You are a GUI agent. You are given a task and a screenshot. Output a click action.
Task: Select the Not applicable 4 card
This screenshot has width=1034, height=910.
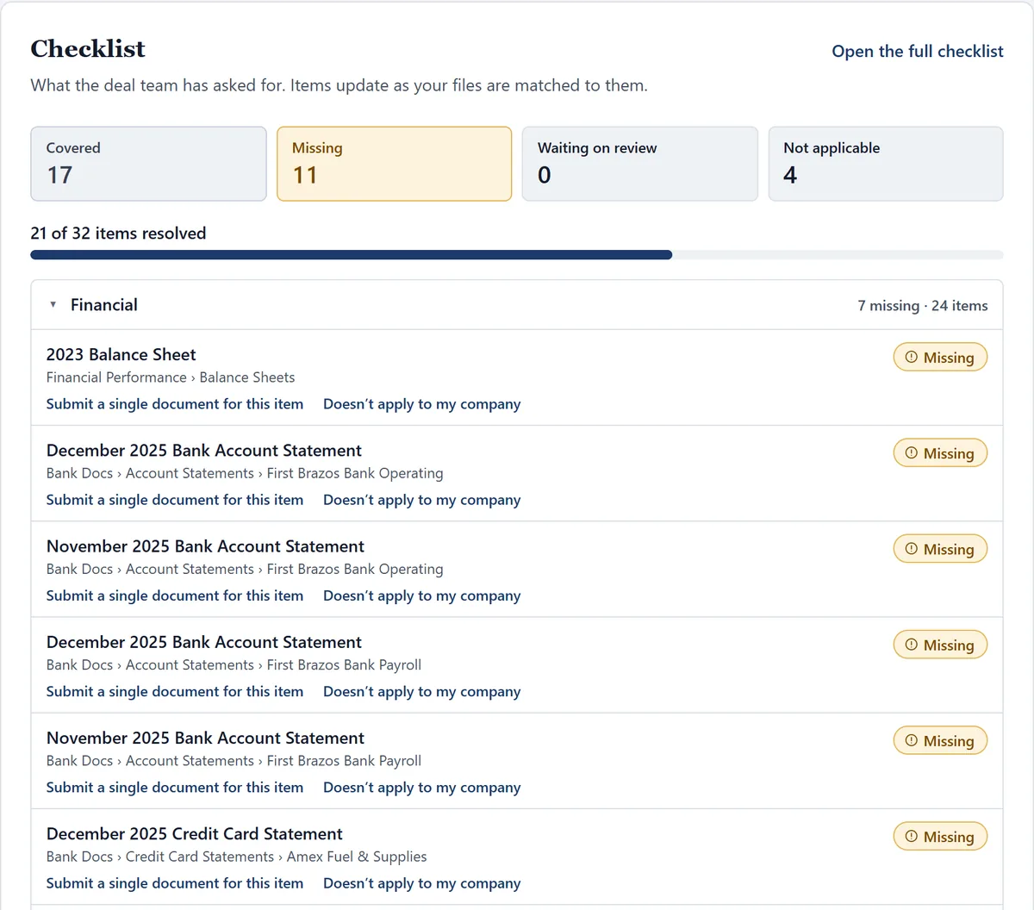[886, 164]
